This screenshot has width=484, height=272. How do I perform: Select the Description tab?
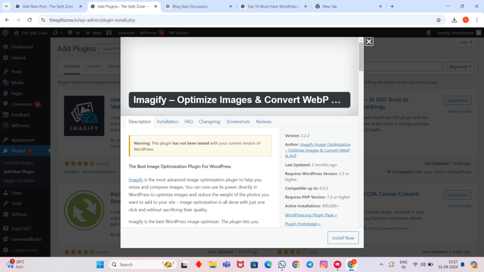tap(139, 121)
